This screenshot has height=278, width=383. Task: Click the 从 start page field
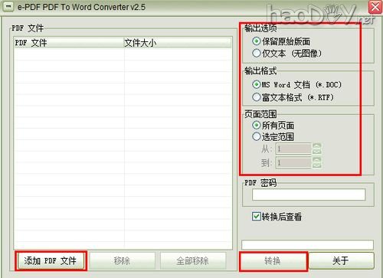(x=293, y=149)
